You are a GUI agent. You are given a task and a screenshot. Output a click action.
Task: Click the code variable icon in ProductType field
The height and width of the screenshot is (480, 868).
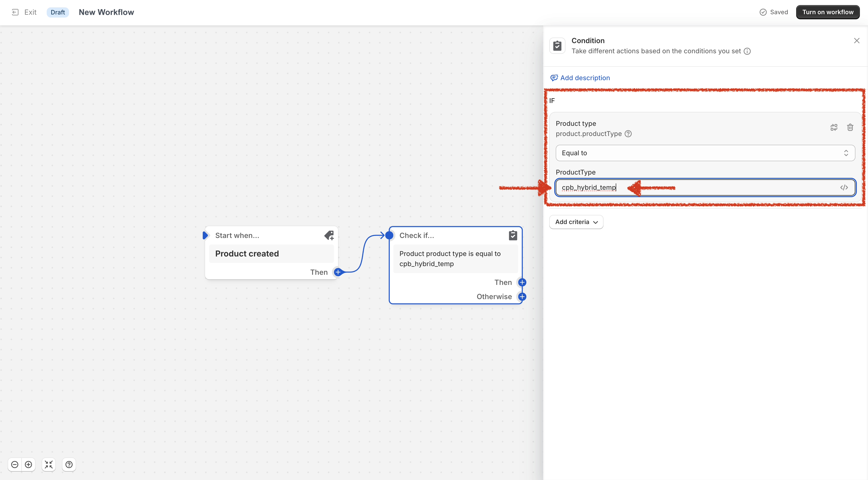844,188
